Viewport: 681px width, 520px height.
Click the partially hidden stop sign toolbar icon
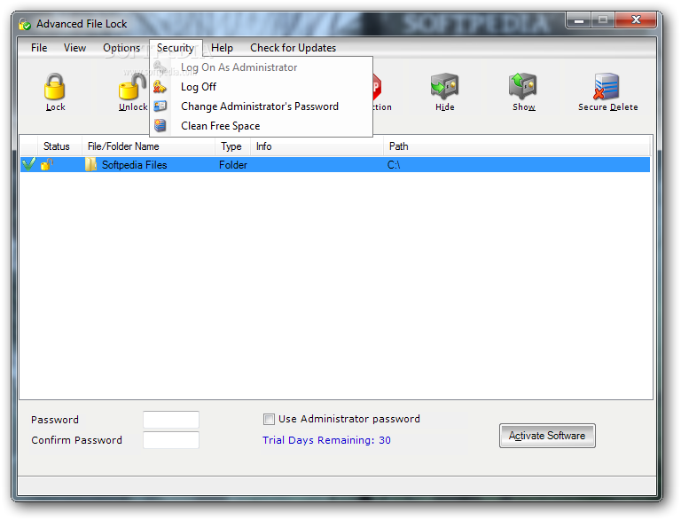377,86
